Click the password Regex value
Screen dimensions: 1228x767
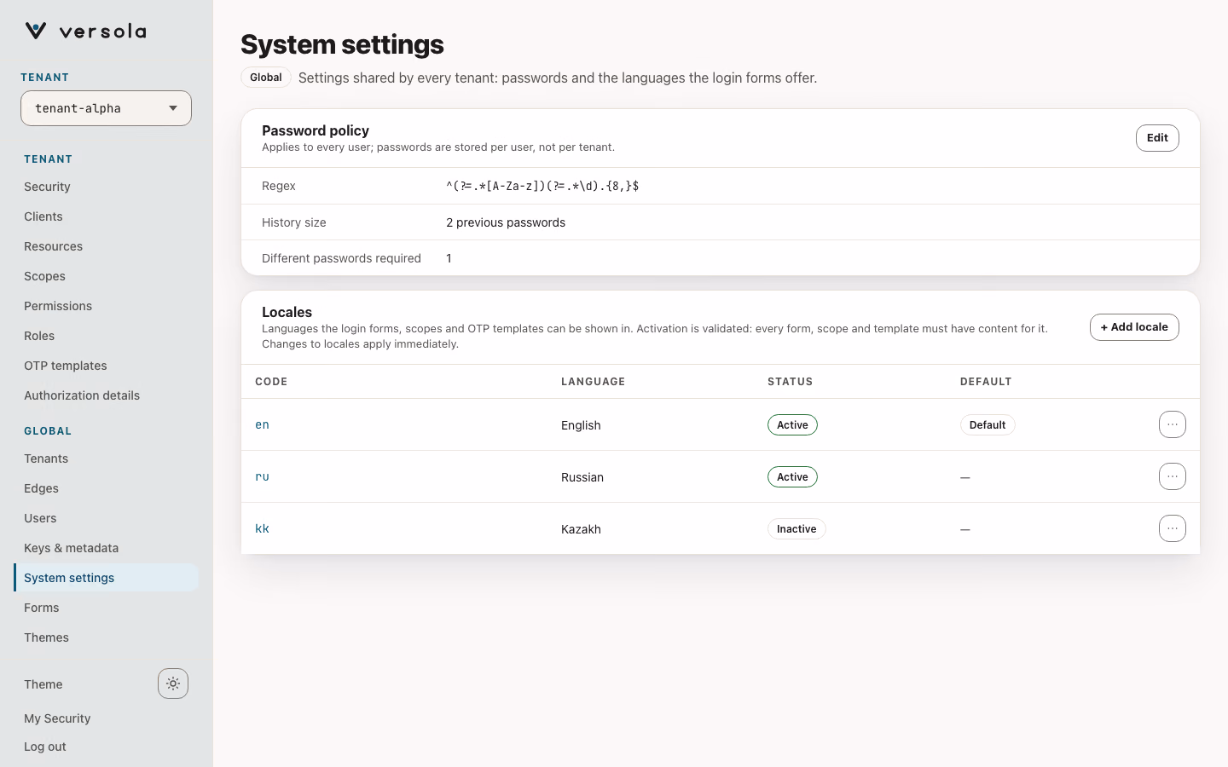[x=542, y=186]
